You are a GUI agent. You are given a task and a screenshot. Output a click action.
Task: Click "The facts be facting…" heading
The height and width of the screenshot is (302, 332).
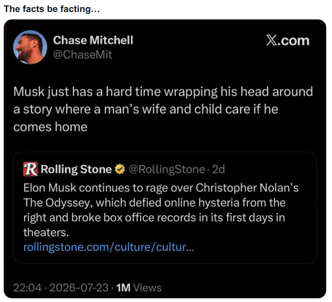click(52, 9)
